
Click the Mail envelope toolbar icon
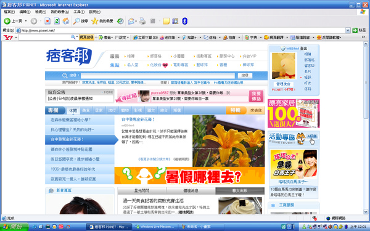click(x=131, y=21)
